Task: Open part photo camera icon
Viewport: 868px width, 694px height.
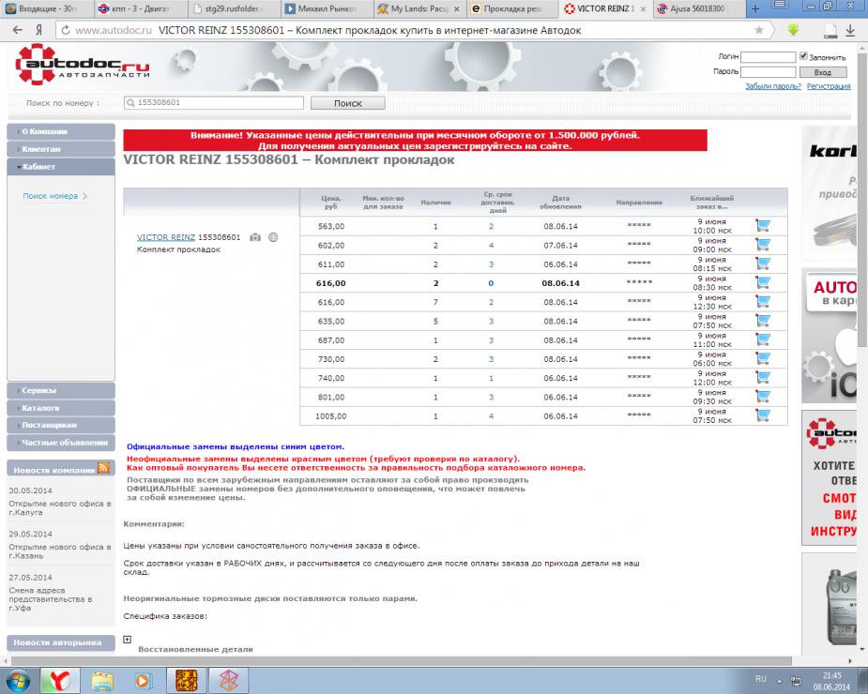Action: [x=255, y=237]
